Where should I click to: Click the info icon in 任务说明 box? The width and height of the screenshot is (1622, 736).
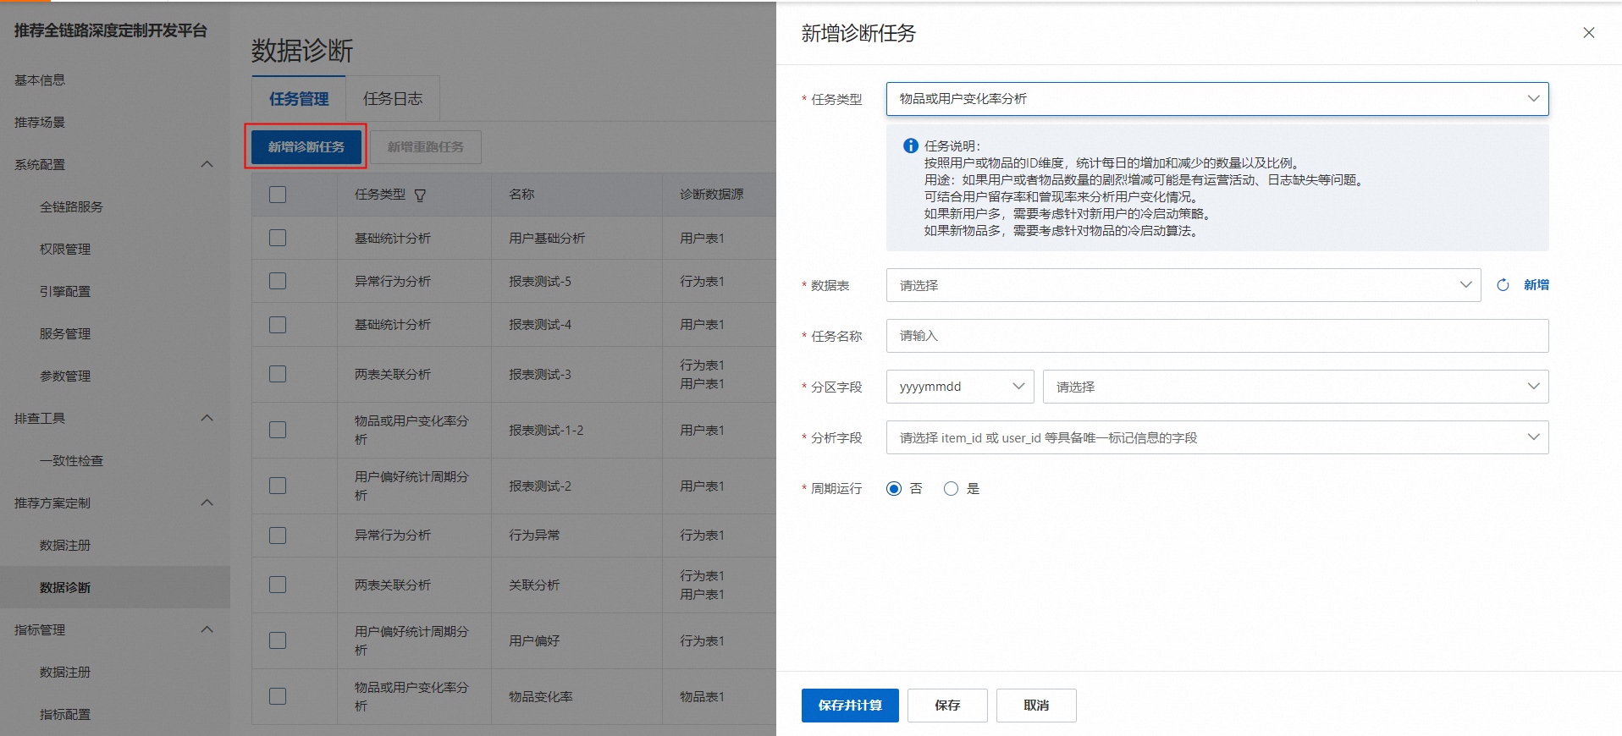click(x=911, y=146)
